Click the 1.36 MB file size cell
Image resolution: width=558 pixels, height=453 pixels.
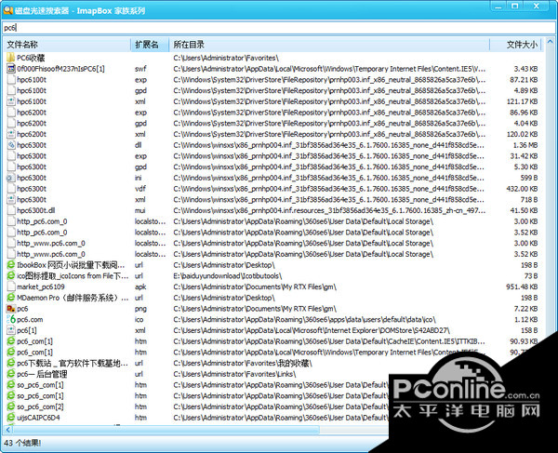(x=525, y=145)
